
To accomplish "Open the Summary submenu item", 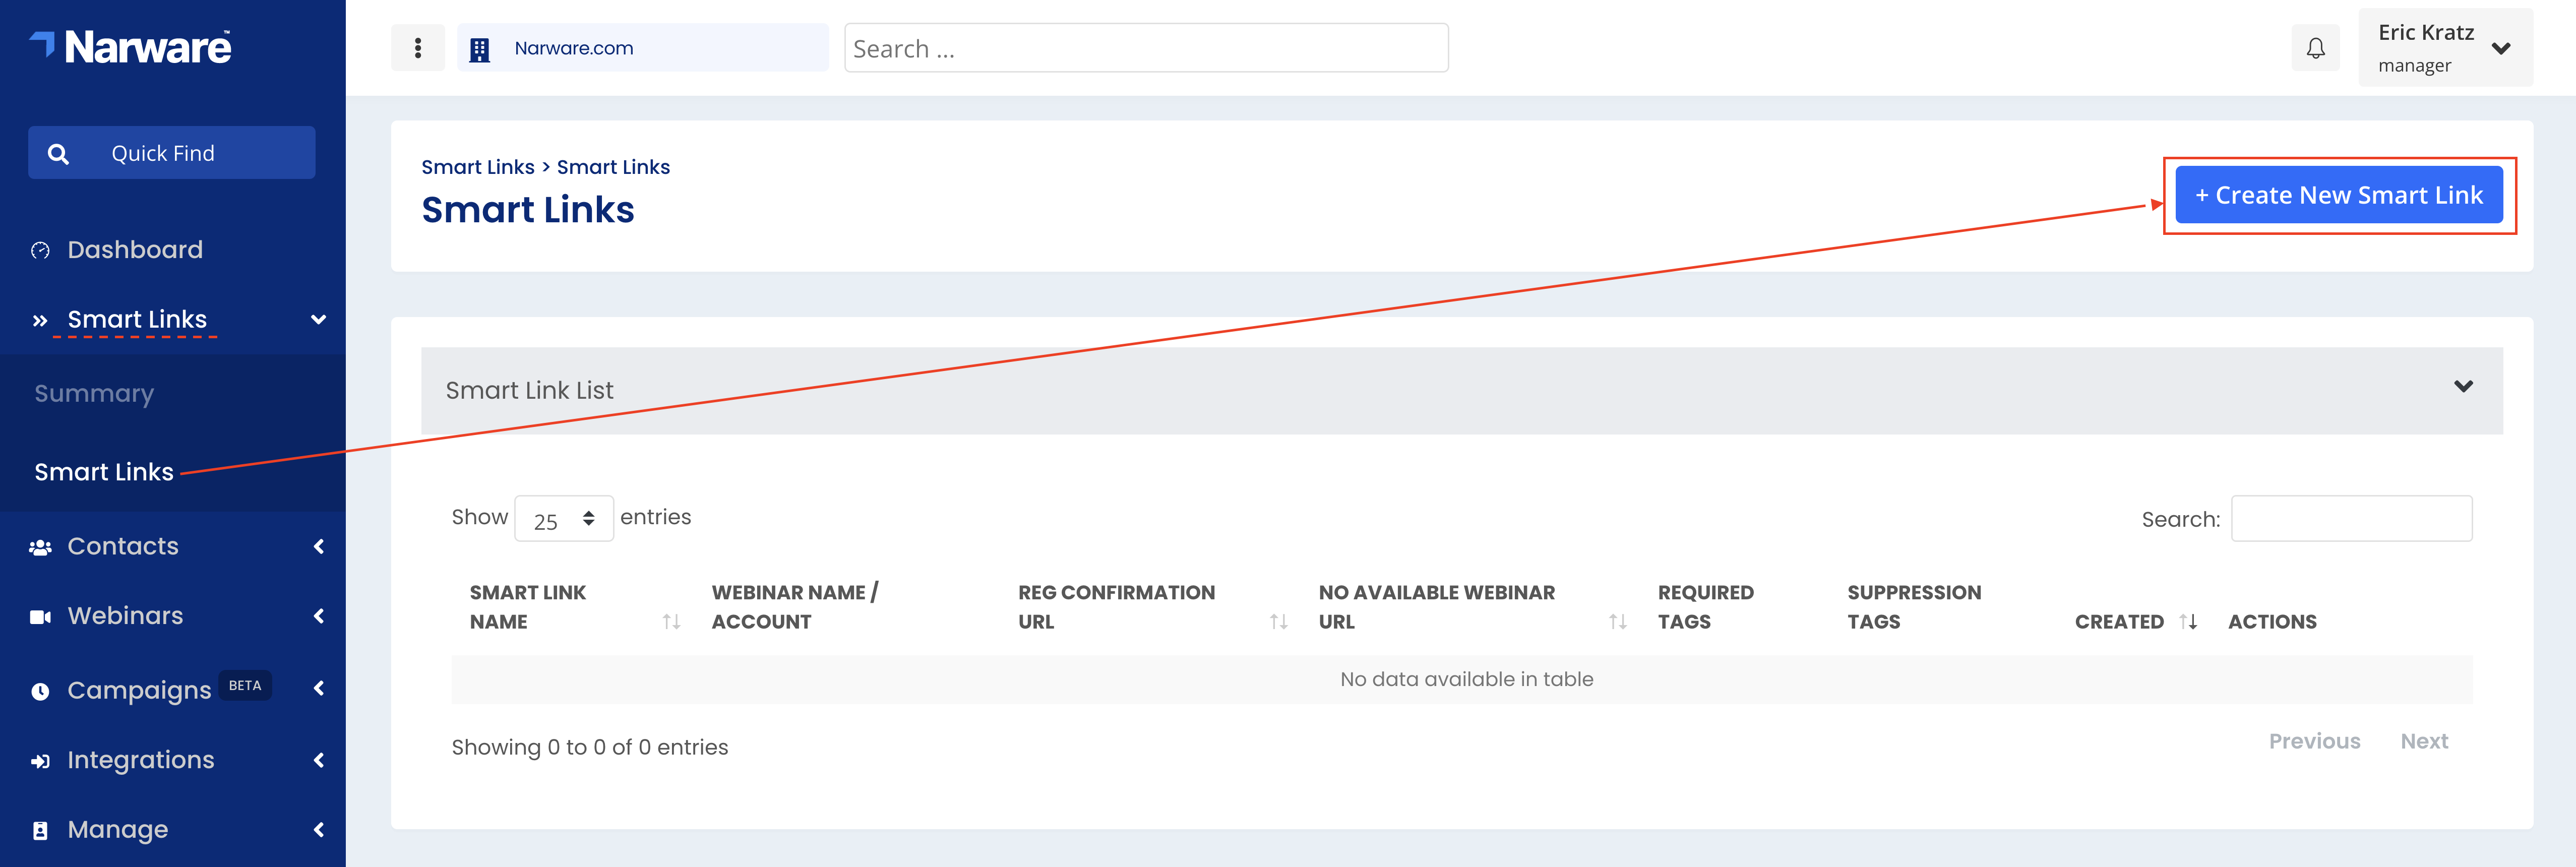I will 94,394.
